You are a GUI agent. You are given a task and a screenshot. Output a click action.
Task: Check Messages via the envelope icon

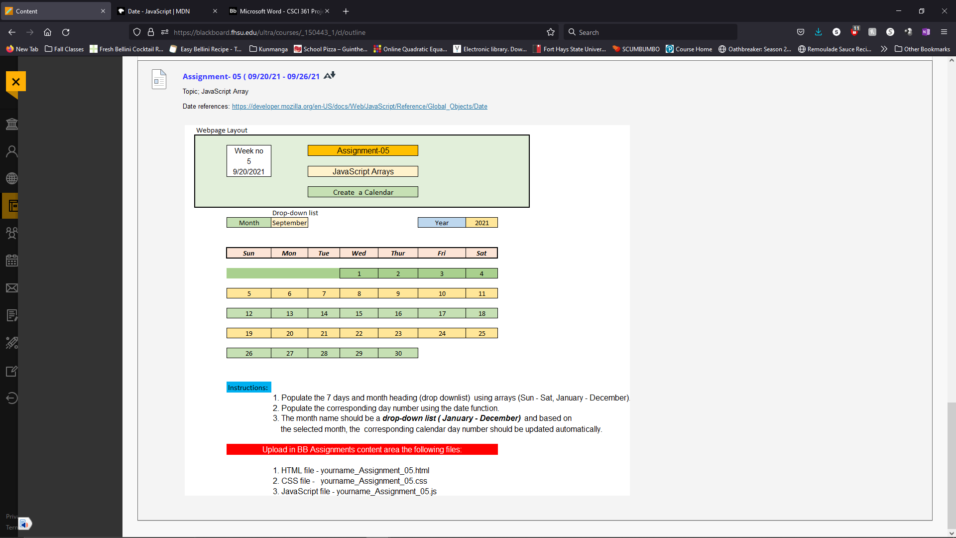[11, 288]
